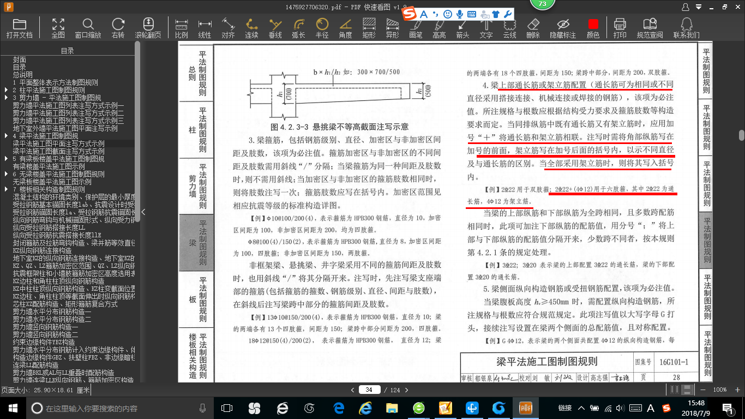Rotate page with the 右转 button

118,28
